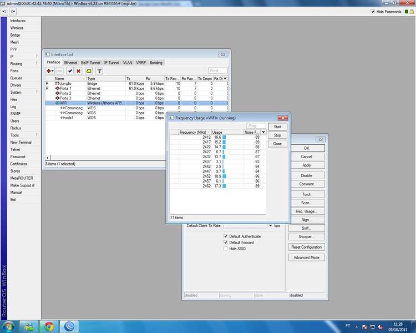Click the usage bar for frequency 2452
The image size is (416, 333).
pyautogui.click(x=225, y=176)
